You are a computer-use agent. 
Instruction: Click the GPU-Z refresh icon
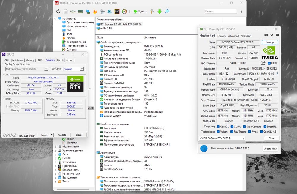click(272, 35)
